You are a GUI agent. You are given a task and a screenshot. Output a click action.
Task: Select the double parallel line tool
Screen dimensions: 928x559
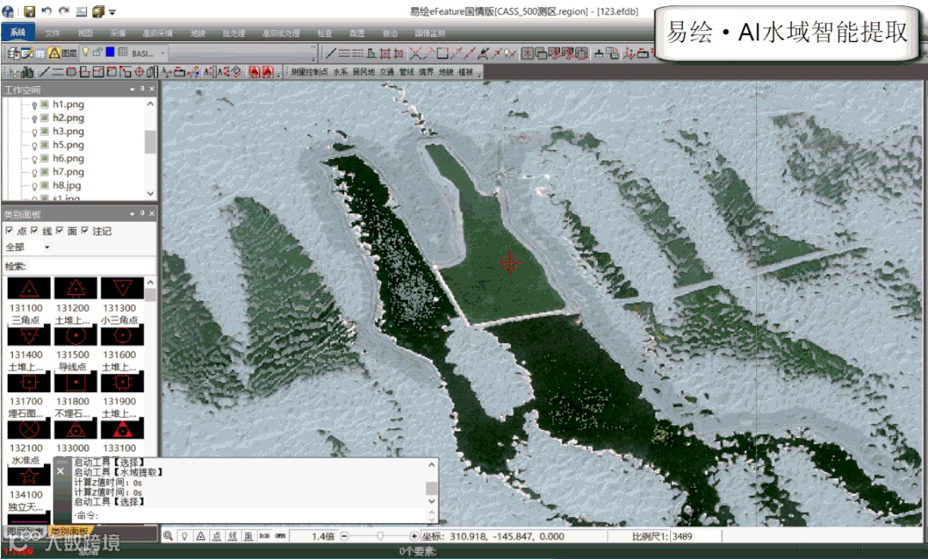[344, 54]
